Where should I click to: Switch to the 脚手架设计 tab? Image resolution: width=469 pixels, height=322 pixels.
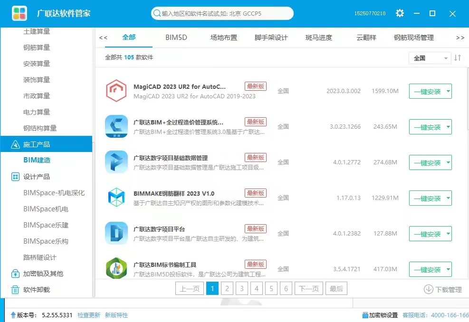pos(271,38)
